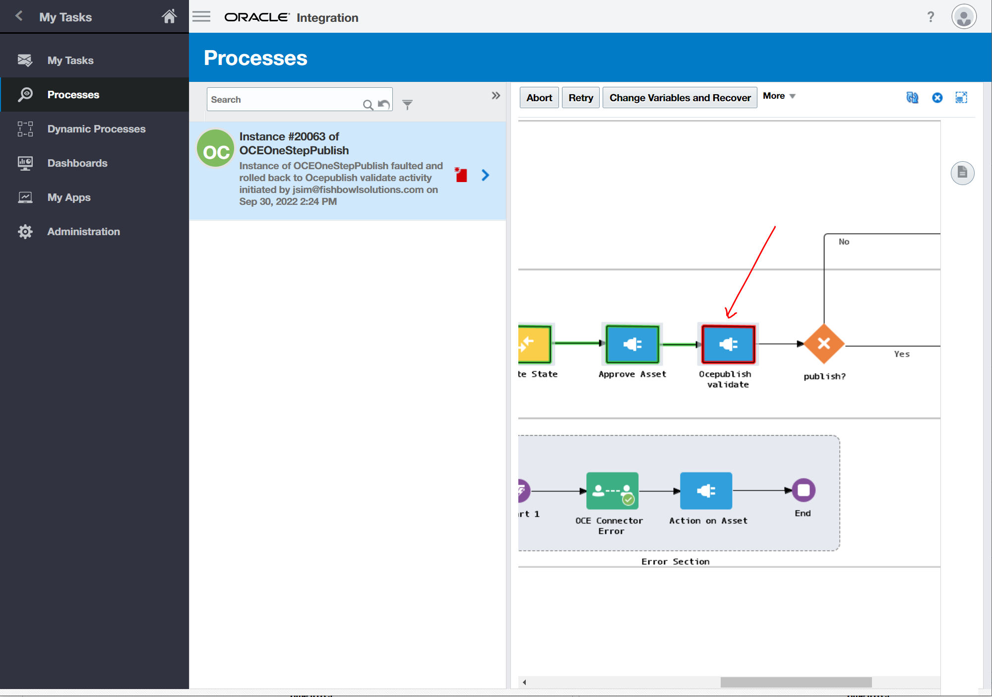
Task: Open the document details round icon
Action: point(962,173)
